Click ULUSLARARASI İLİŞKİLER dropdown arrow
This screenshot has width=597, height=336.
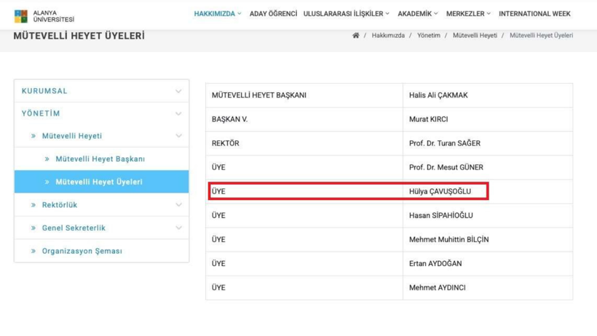pyautogui.click(x=387, y=14)
